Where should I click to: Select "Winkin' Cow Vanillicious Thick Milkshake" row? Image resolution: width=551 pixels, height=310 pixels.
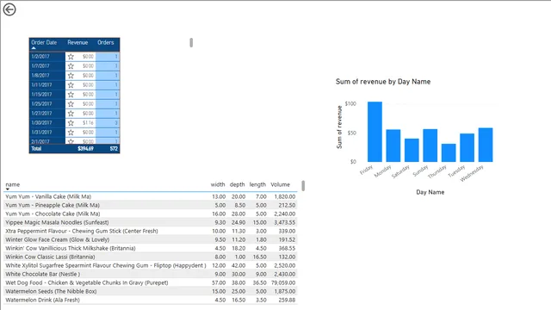151,248
